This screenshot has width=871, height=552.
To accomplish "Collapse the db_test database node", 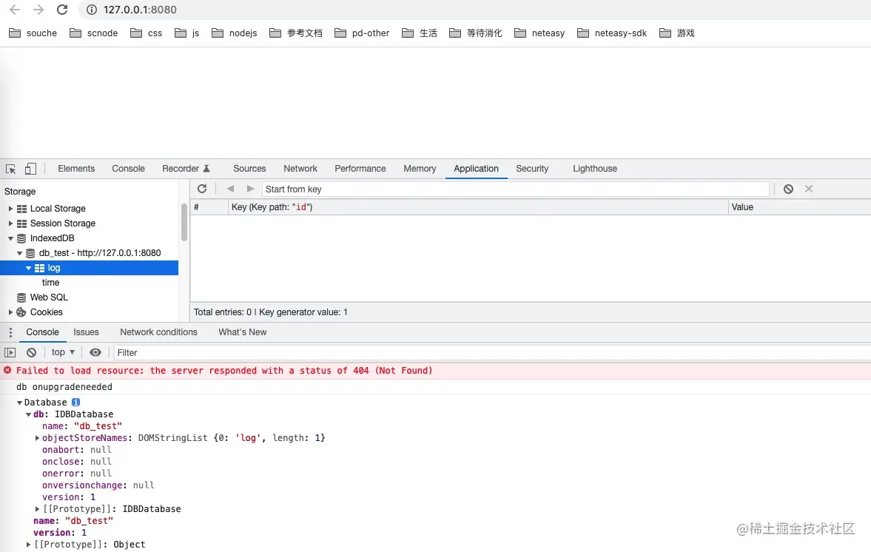I will click(x=19, y=253).
